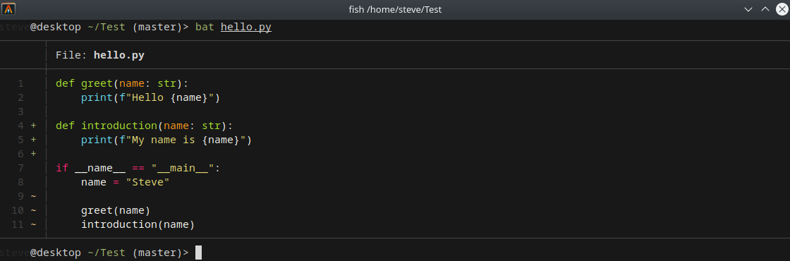The height and width of the screenshot is (261, 790).
Task: Click the "Steve" string literal
Action: pyautogui.click(x=147, y=182)
